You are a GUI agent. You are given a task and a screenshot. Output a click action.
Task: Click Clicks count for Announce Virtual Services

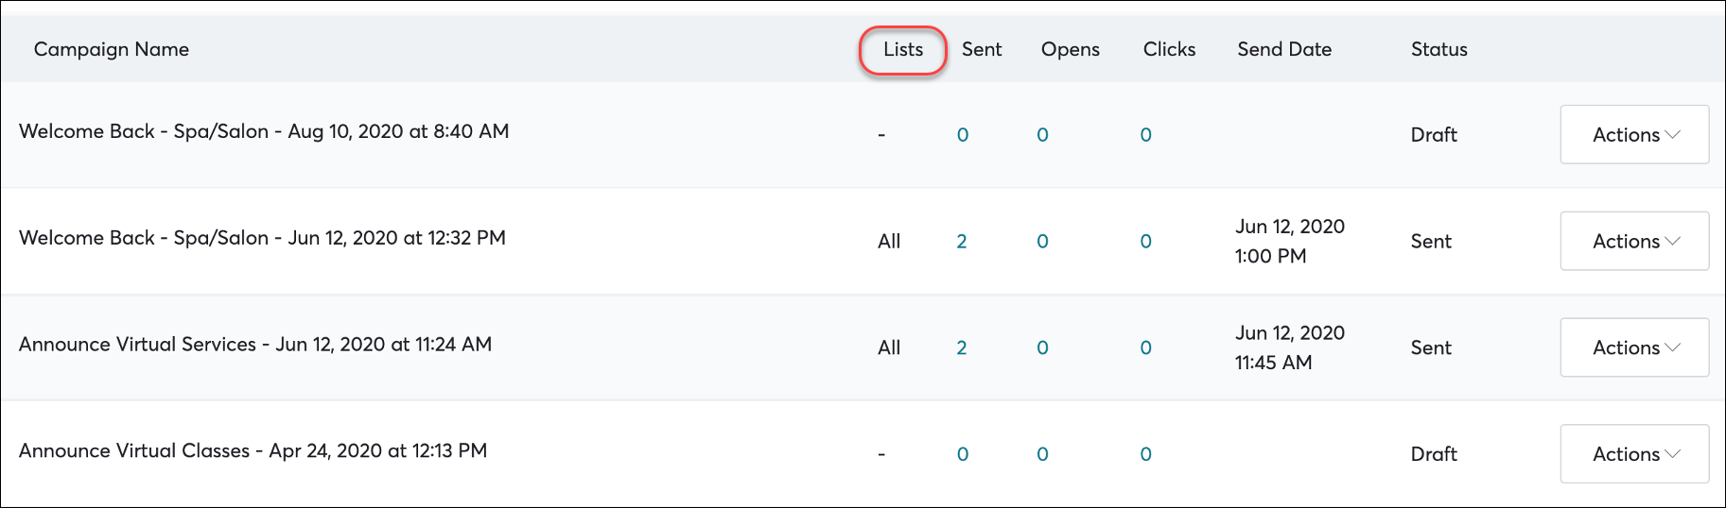click(x=1145, y=348)
